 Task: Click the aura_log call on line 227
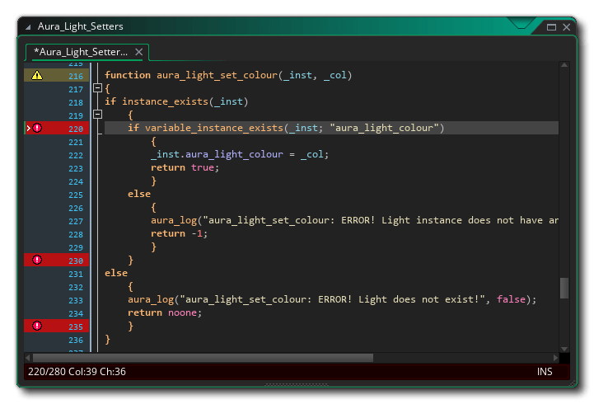pyautogui.click(x=174, y=220)
